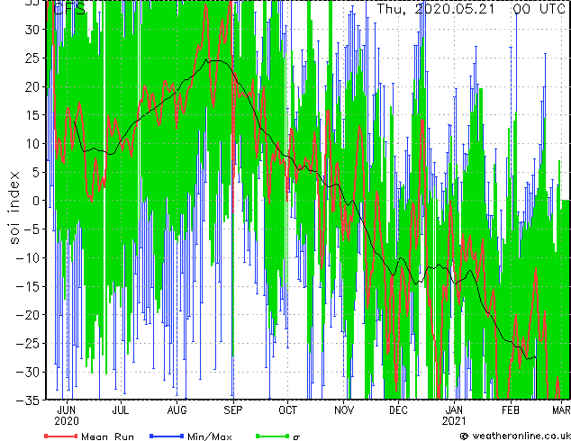Click the JAN month label on x-axis
Image resolution: width=571 pixels, height=441 pixels.
tap(454, 410)
